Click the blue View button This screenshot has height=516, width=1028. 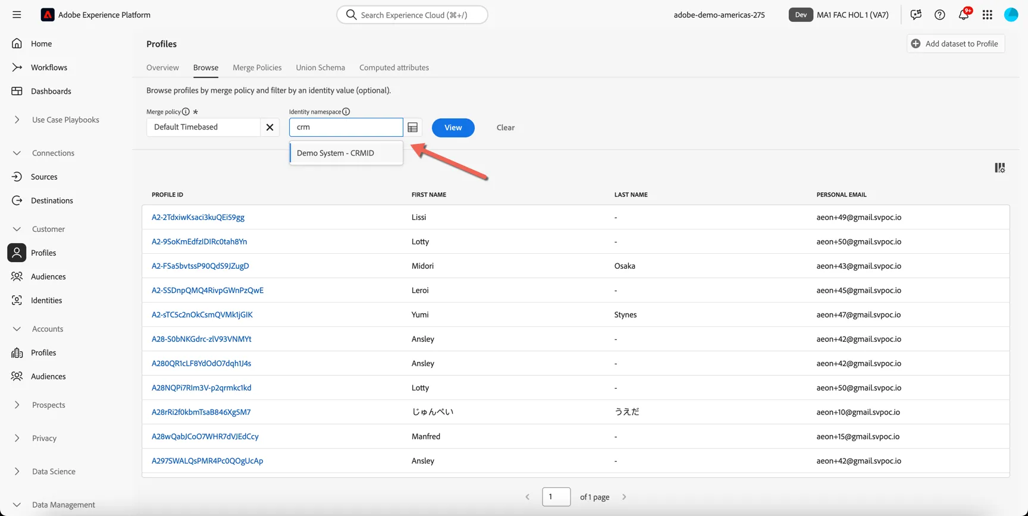pos(453,127)
